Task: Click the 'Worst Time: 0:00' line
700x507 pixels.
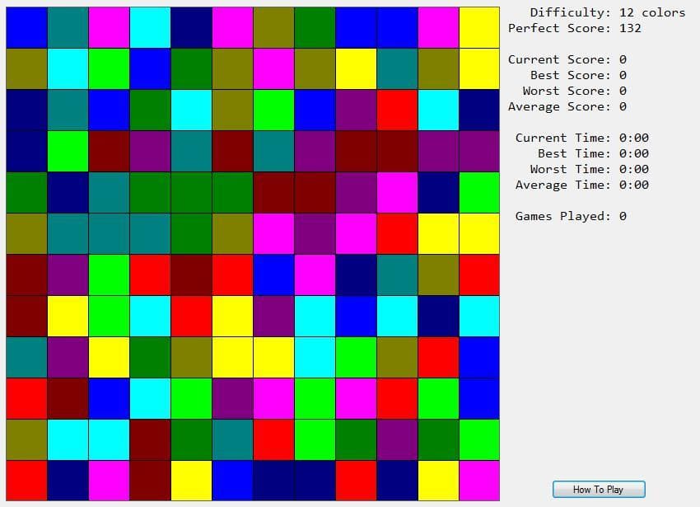Action: [590, 169]
